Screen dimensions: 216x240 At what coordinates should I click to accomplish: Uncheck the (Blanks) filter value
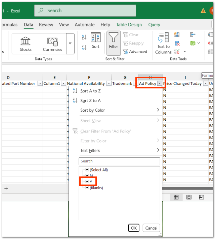[x=87, y=188]
